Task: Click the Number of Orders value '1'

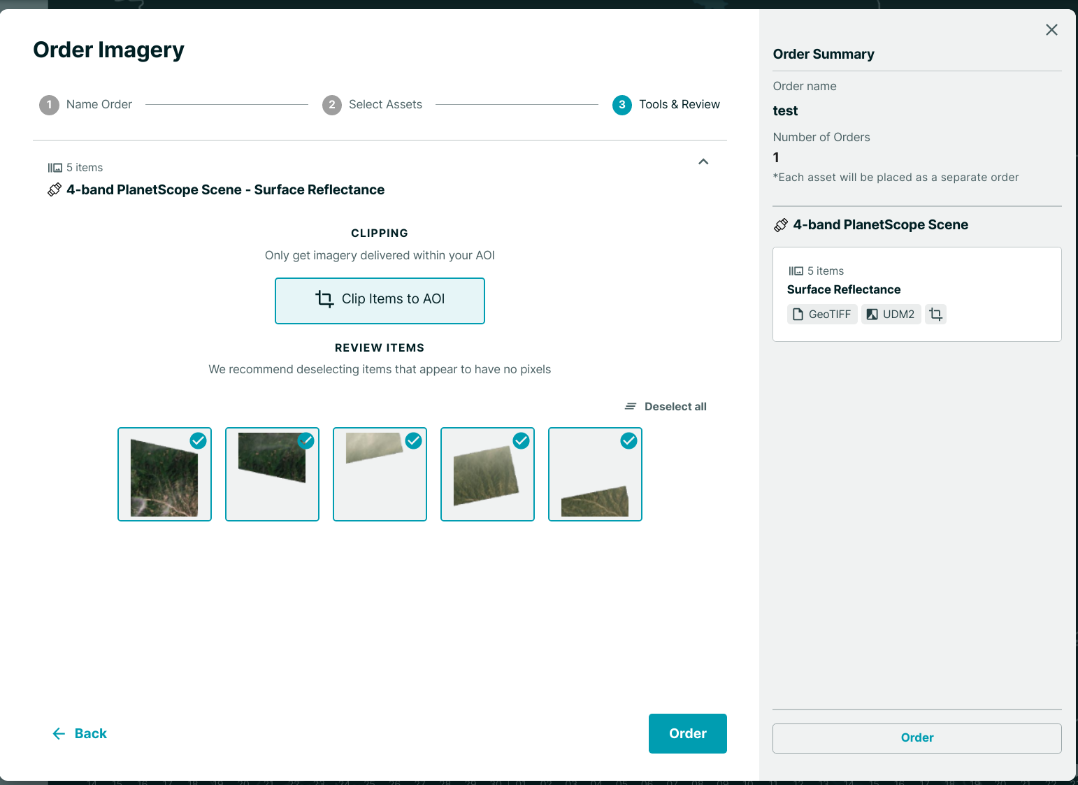Action: [776, 157]
